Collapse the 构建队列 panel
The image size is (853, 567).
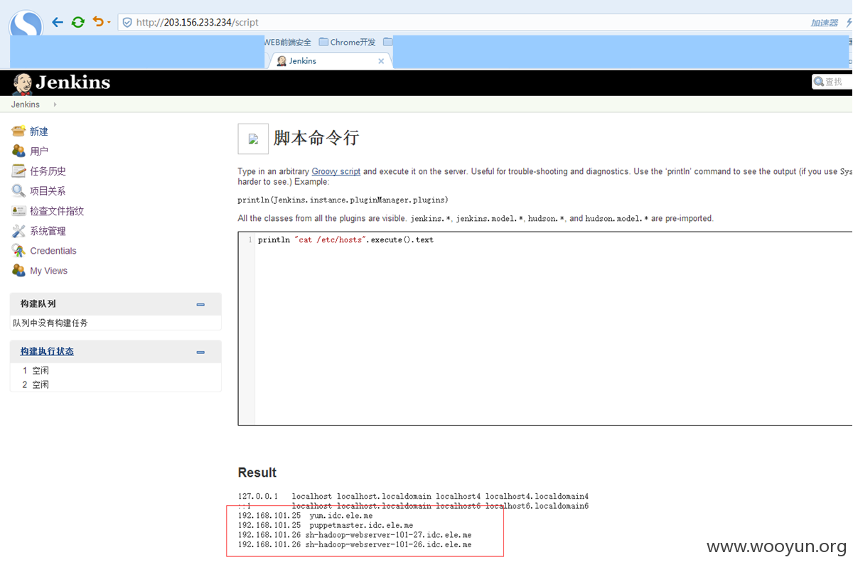click(x=200, y=304)
